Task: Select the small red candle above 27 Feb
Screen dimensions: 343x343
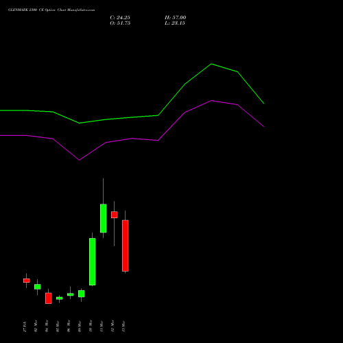Action: (27, 281)
